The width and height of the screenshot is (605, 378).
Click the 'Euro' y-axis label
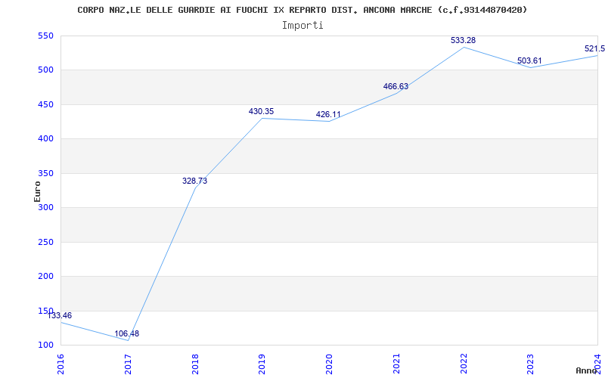[x=37, y=192]
